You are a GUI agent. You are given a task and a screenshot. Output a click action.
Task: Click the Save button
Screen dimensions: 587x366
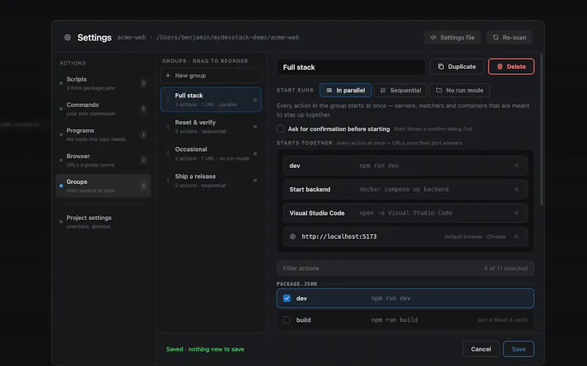519,349
